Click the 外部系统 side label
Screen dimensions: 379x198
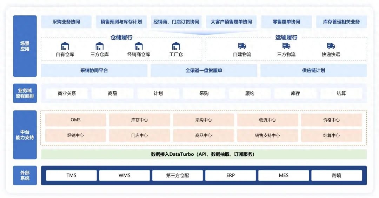[25, 175]
